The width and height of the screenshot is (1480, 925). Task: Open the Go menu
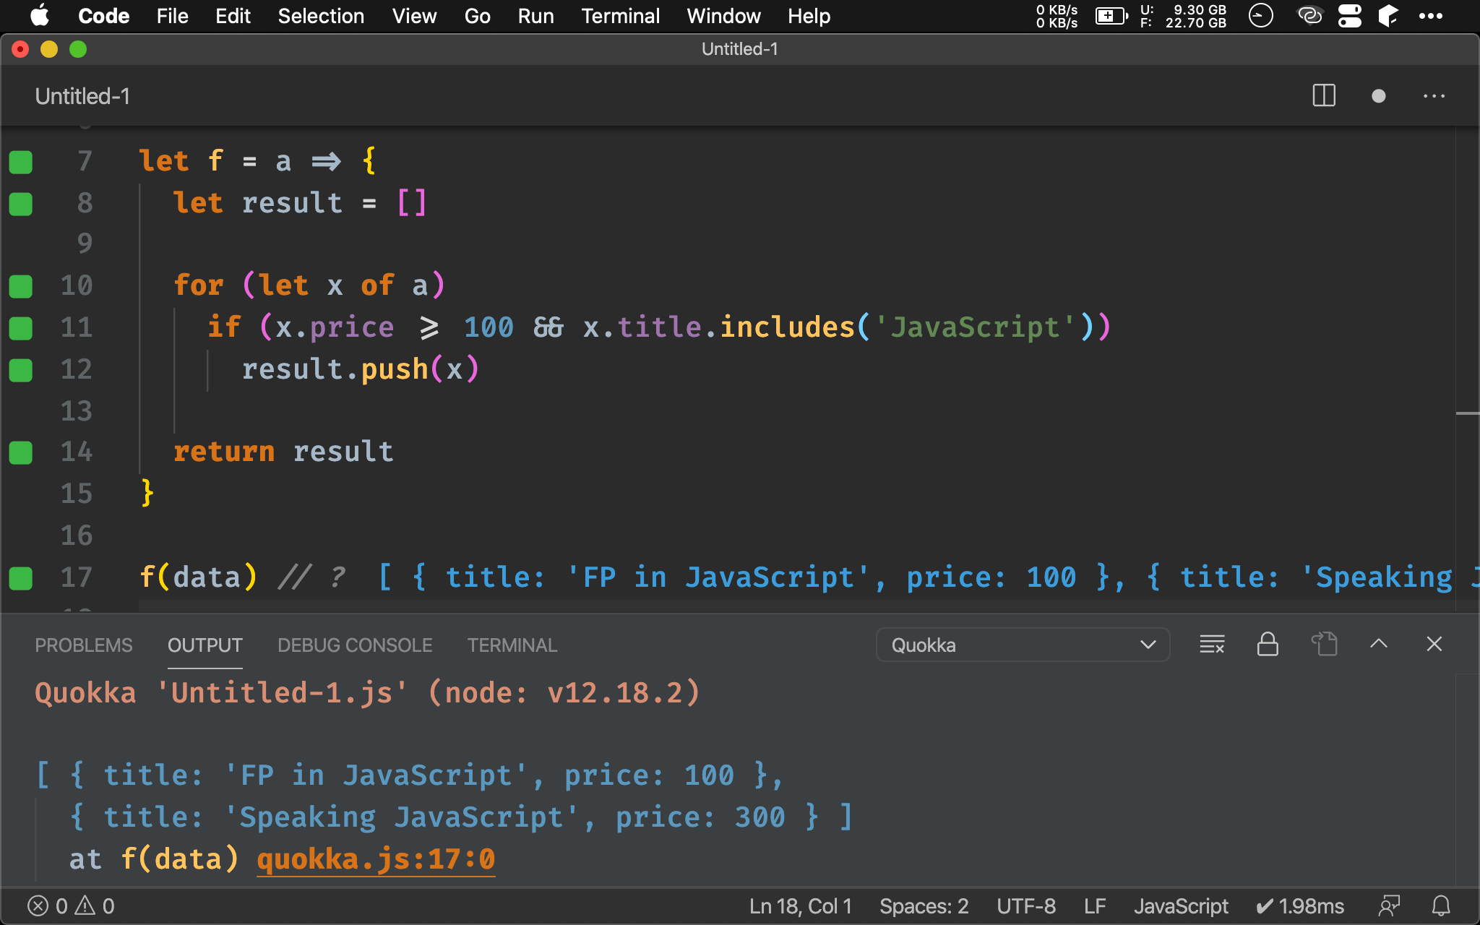(x=477, y=15)
